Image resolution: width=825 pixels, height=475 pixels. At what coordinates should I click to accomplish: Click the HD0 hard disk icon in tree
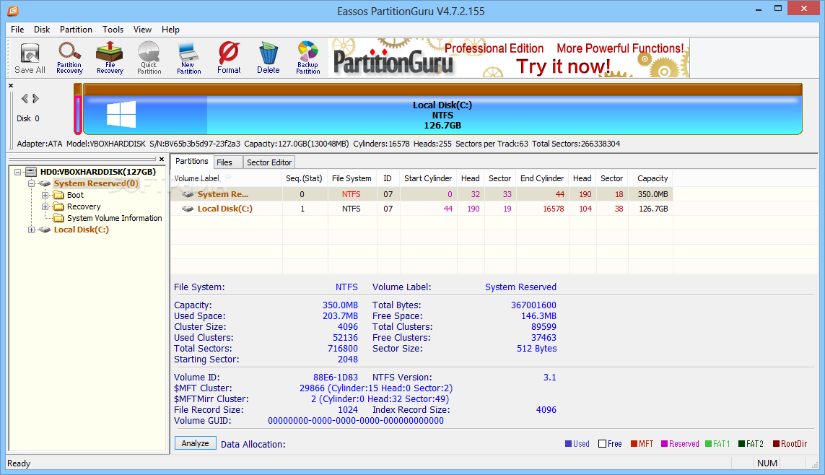[x=31, y=172]
